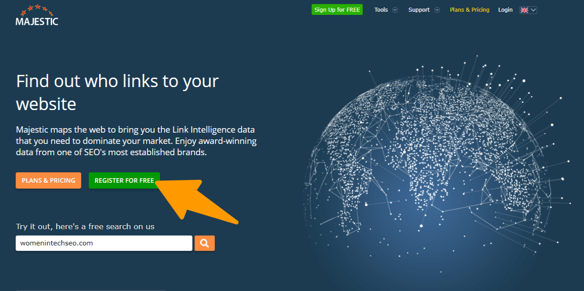Expand the Tools dropdown chevron

pos(394,9)
